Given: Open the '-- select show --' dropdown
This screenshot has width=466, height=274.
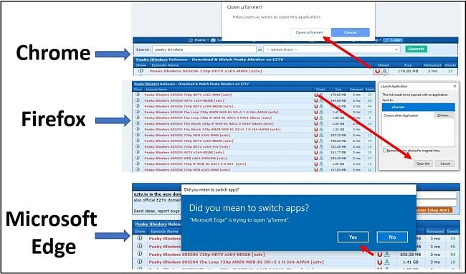Looking at the screenshot, I should 332,49.
